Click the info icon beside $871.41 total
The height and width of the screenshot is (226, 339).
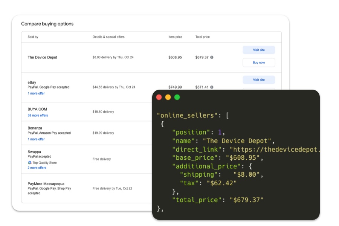[x=212, y=87]
